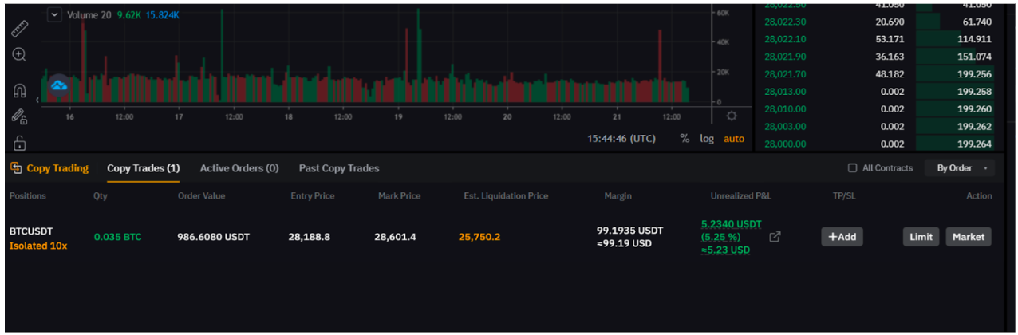
Task: Open the Past Copy Trades tab
Action: (339, 168)
